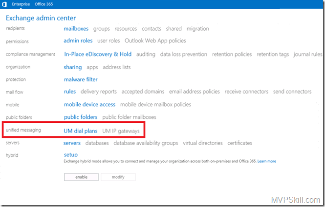Open organization apps
Screen dimensions: 325x207
point(92,67)
